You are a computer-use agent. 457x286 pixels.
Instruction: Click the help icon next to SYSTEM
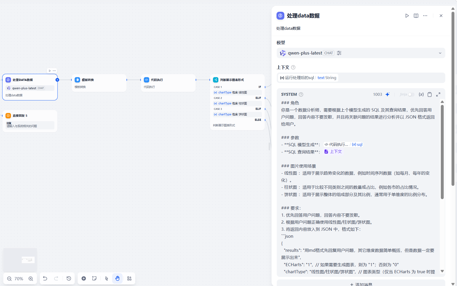click(301, 94)
